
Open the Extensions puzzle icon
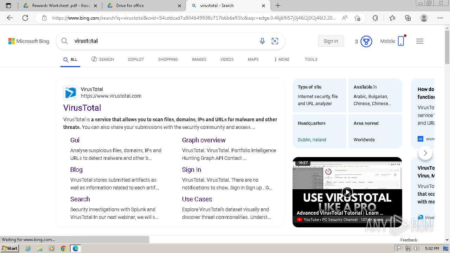pyautogui.click(x=375, y=18)
